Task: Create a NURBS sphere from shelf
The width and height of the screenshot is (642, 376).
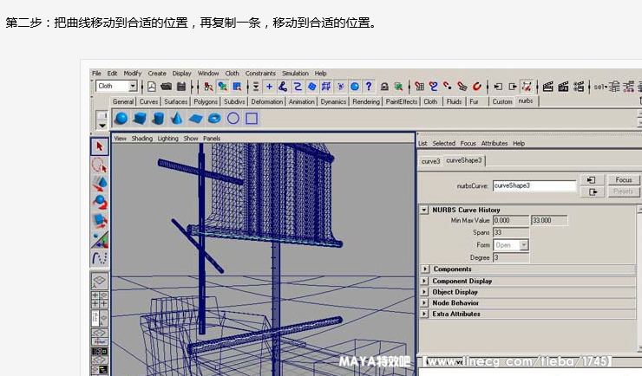Action: pyautogui.click(x=121, y=119)
